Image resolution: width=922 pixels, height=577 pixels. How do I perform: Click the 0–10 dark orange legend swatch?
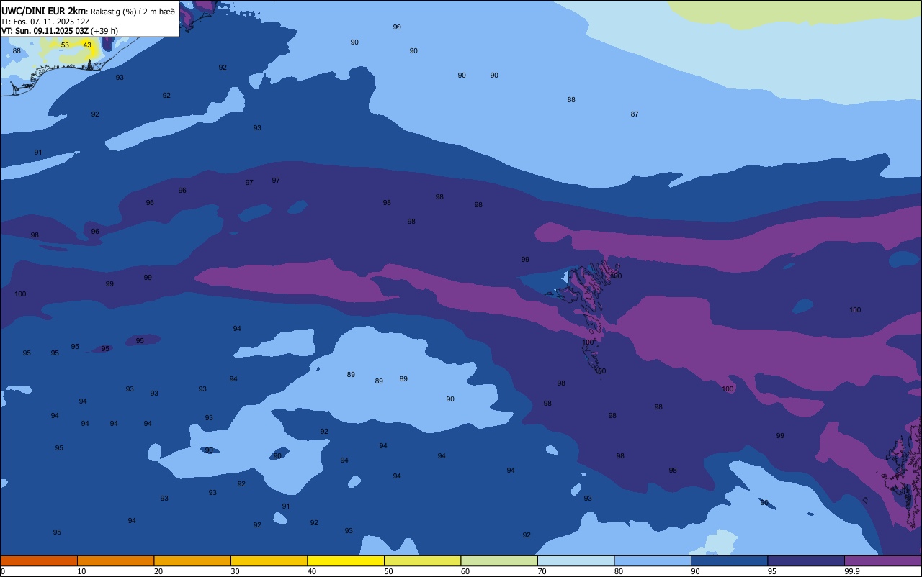39,560
